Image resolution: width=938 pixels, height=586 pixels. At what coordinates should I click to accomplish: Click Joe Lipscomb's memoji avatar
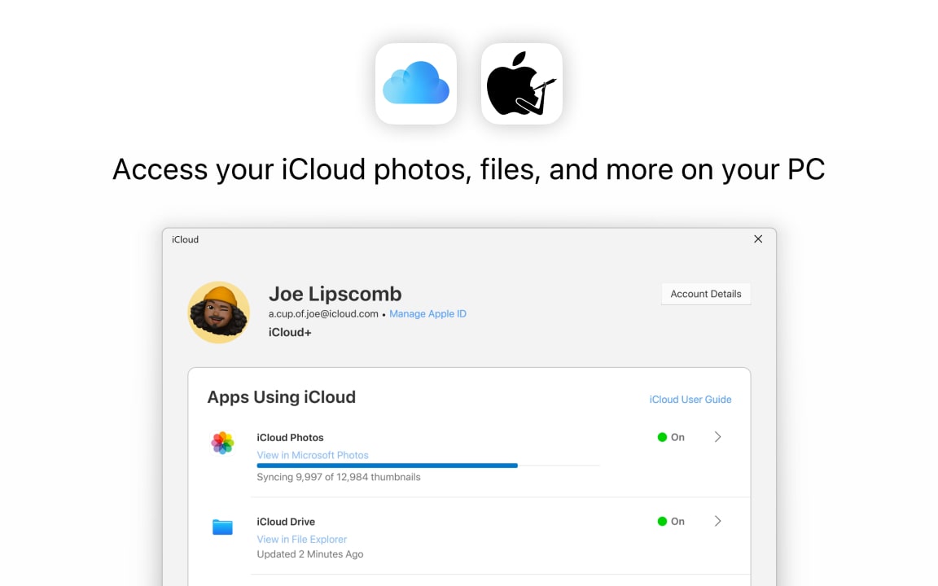[219, 313]
